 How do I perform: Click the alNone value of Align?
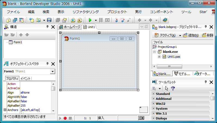25,93
